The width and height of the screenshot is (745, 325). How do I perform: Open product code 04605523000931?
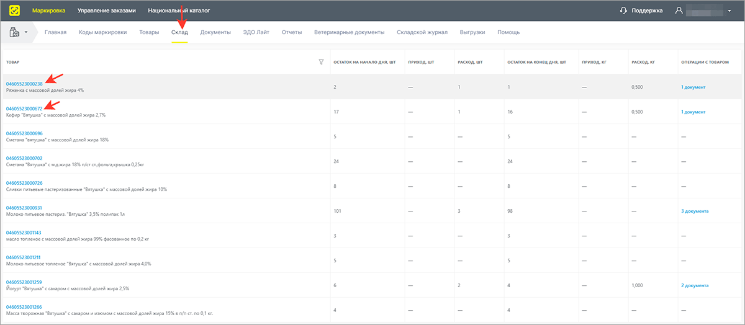coord(24,208)
